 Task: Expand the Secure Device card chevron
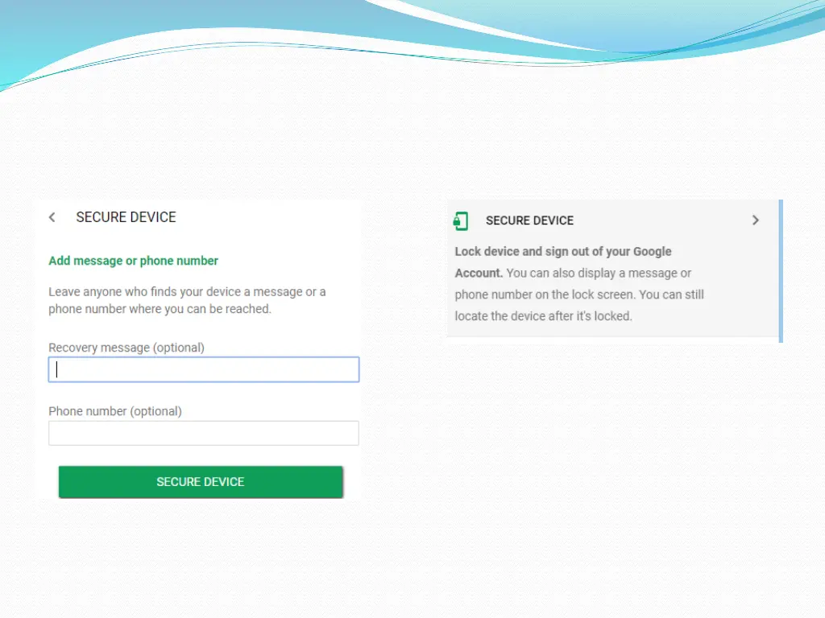755,220
